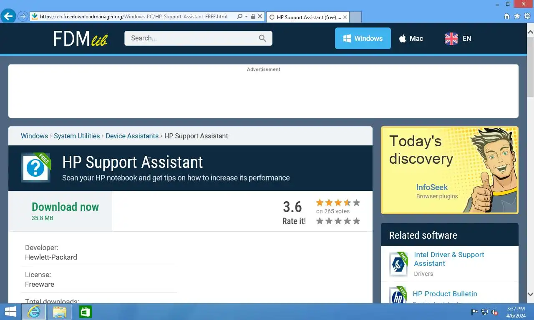Open Device Assistants breadcrumb link
Image resolution: width=534 pixels, height=320 pixels.
132,136
